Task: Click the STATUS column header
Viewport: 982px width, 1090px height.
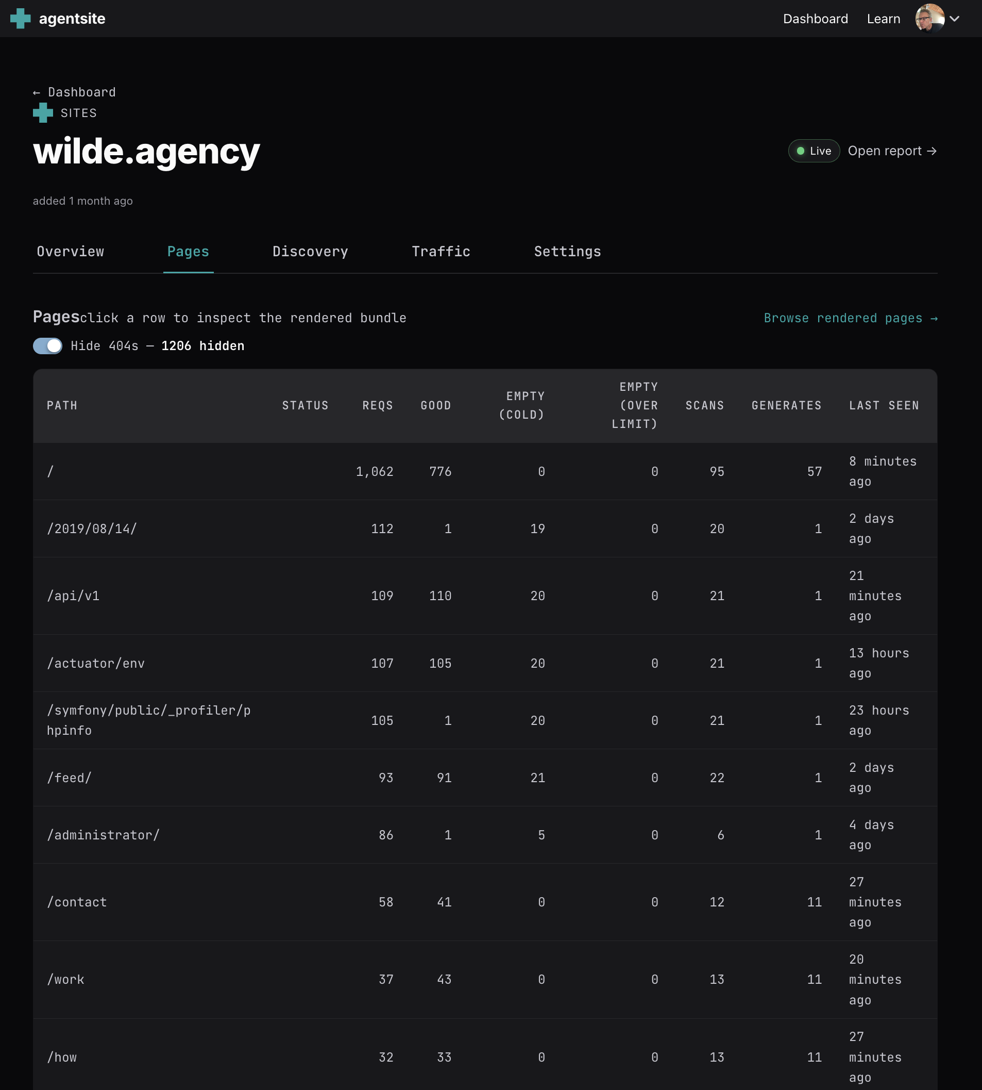Action: [x=306, y=405]
